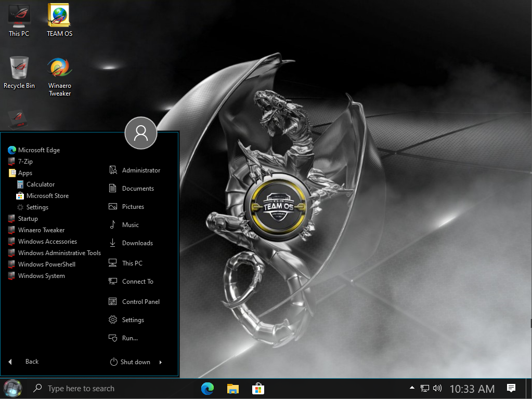Show hidden tray icons arrow
Viewport: 532px width, 399px height.
pyautogui.click(x=412, y=388)
